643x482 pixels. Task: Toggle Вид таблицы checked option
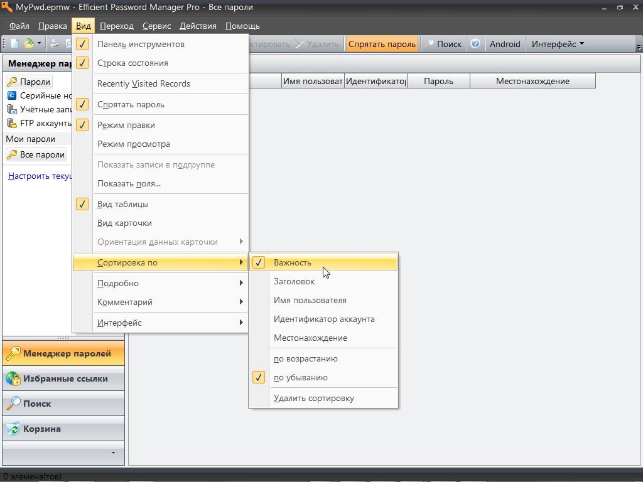[160, 204]
